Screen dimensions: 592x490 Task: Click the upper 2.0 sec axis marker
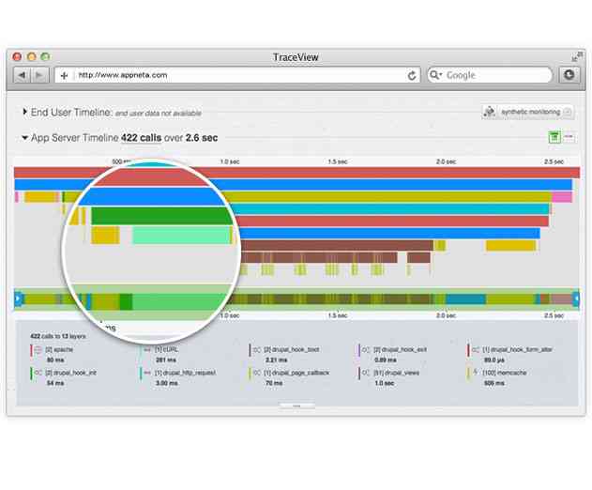[x=446, y=161]
